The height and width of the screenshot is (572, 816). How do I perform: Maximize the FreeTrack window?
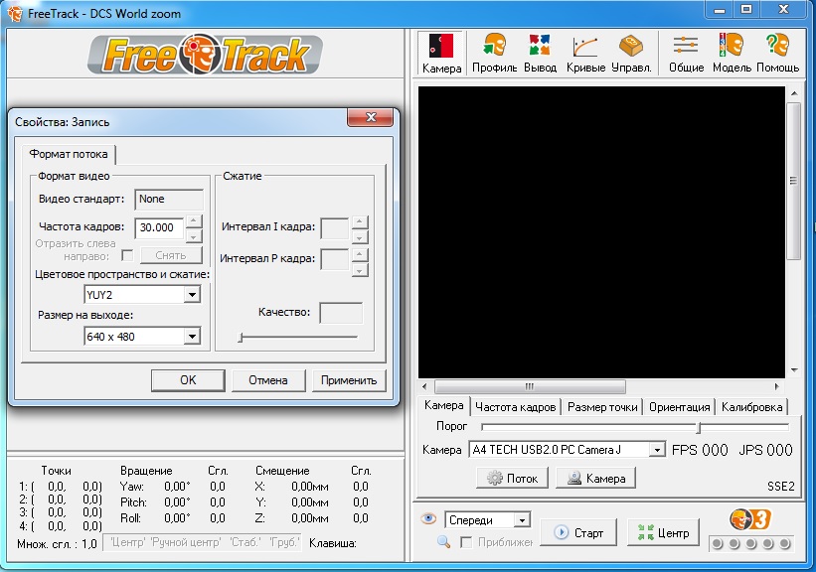click(x=746, y=8)
